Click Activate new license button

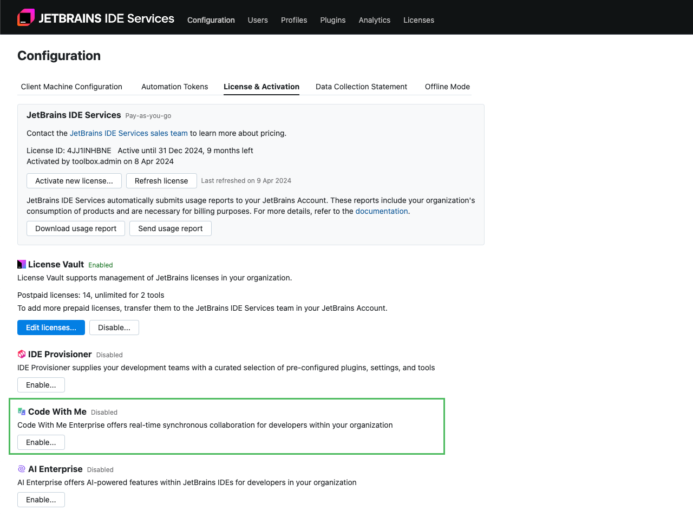click(x=74, y=181)
